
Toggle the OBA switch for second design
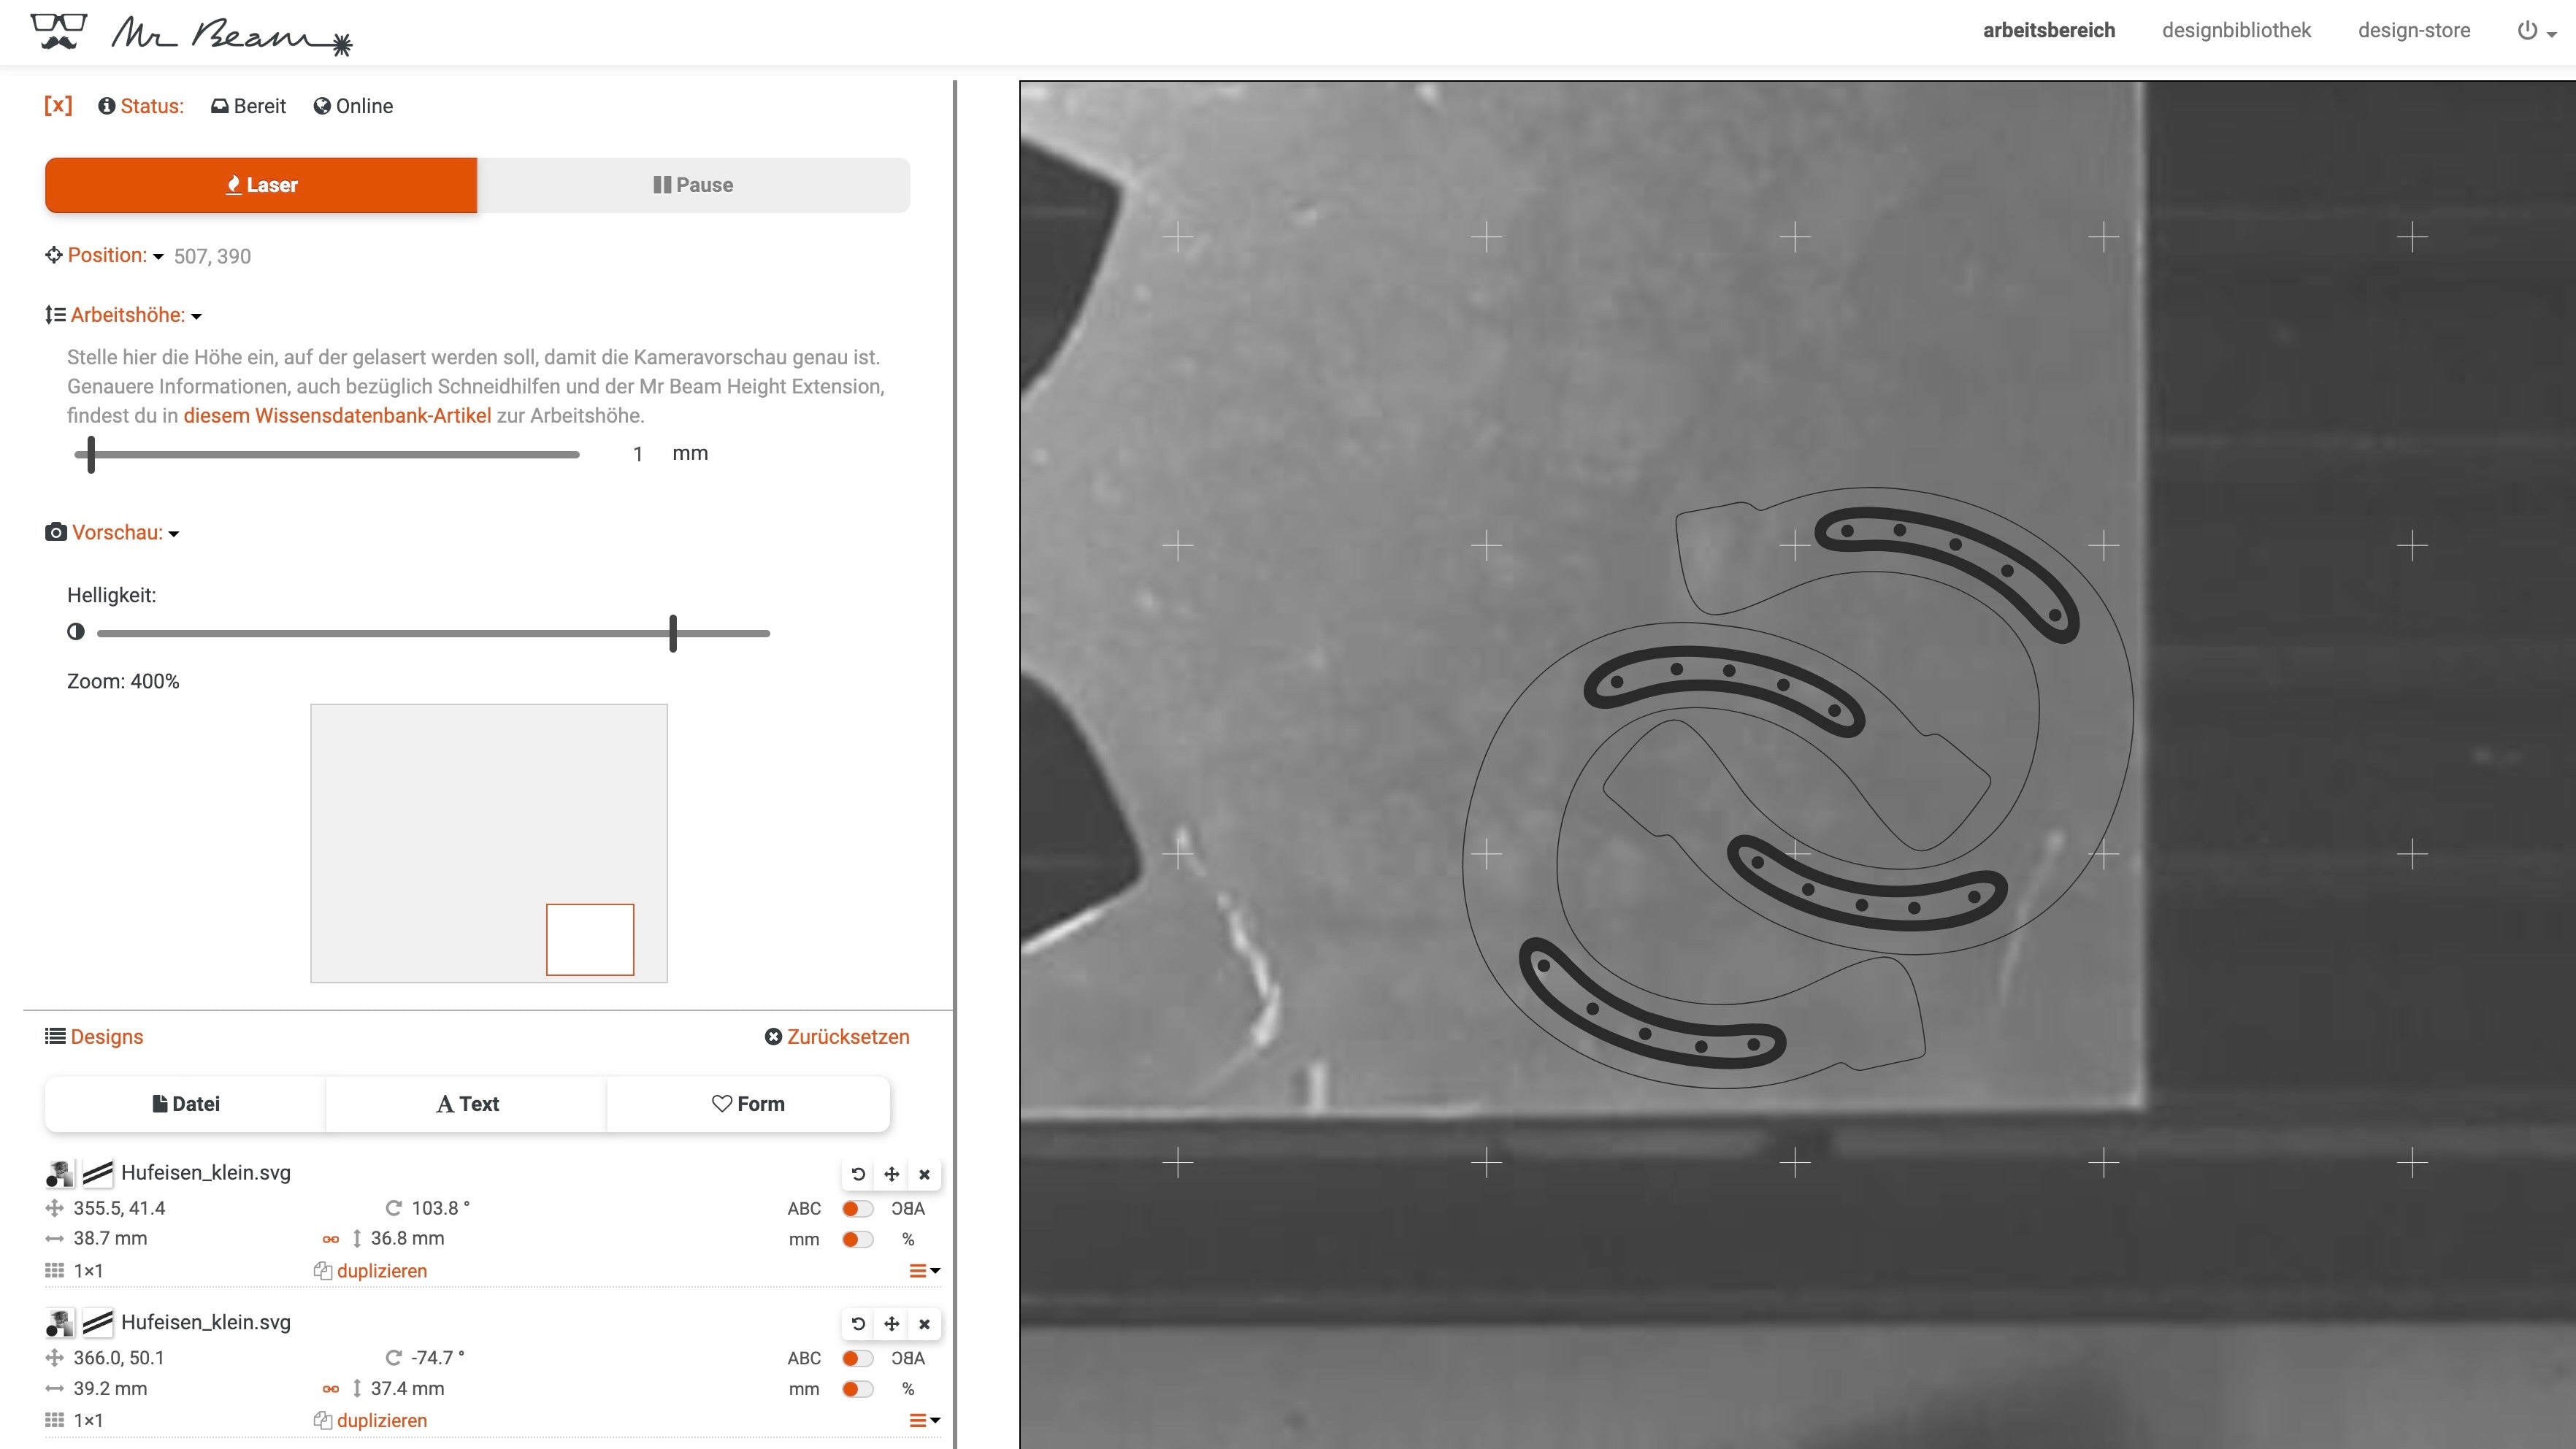coord(856,1358)
